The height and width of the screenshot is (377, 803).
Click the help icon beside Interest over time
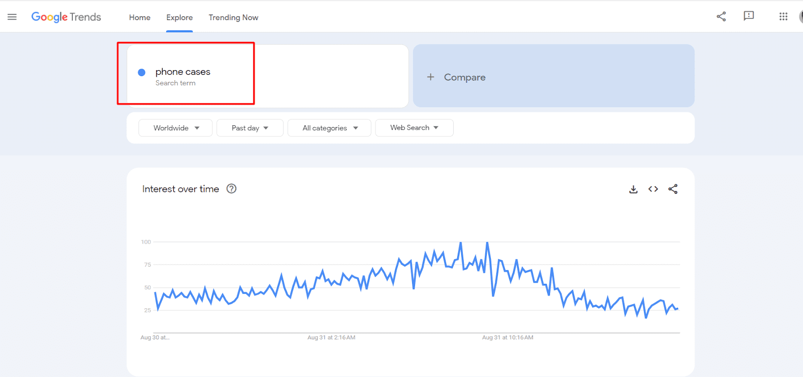(x=231, y=188)
